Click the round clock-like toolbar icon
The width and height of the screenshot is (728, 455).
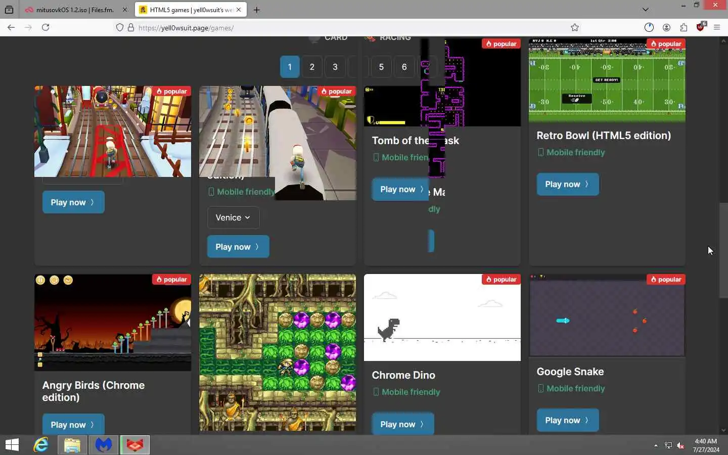click(649, 27)
